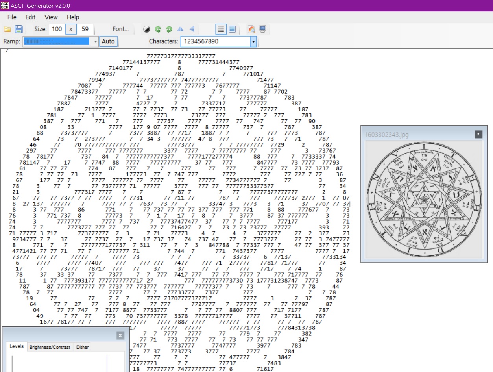Image resolution: width=493 pixels, height=372 pixels.
Task: Flip the image horizontally
Action: point(181,29)
